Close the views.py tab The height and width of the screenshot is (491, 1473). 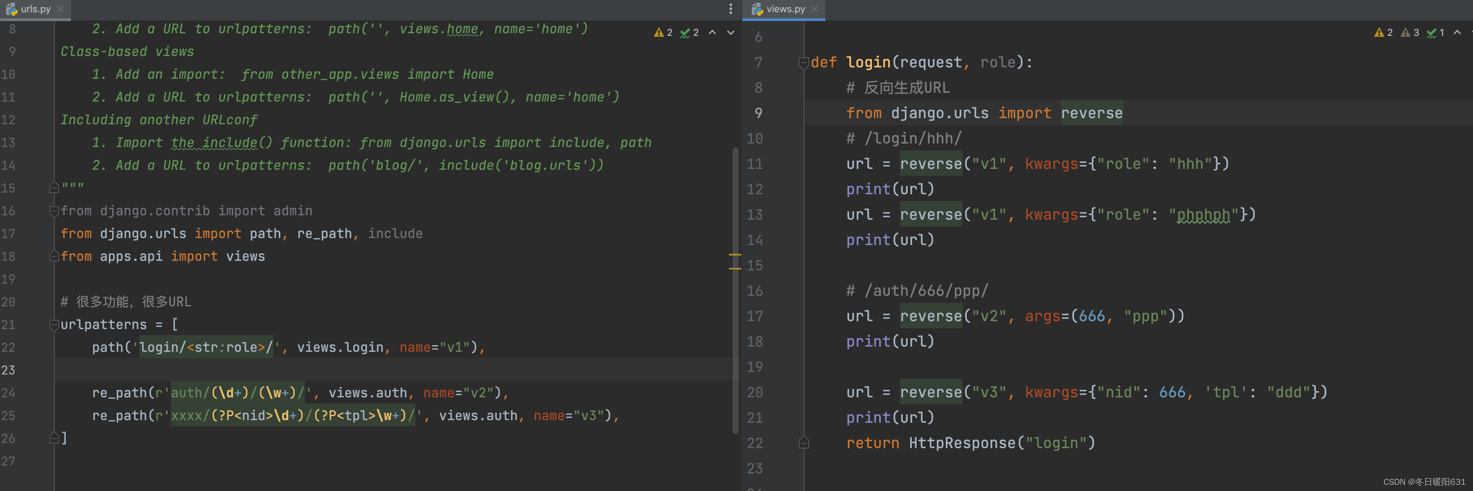tap(815, 9)
